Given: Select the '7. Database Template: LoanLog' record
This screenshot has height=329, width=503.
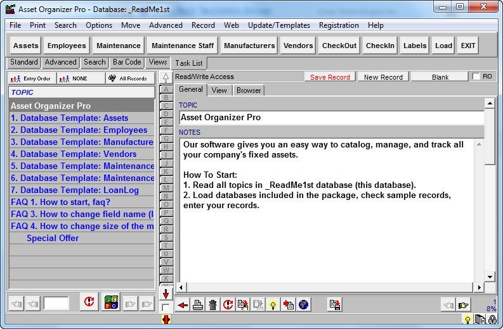Looking at the screenshot, I should (82, 190).
